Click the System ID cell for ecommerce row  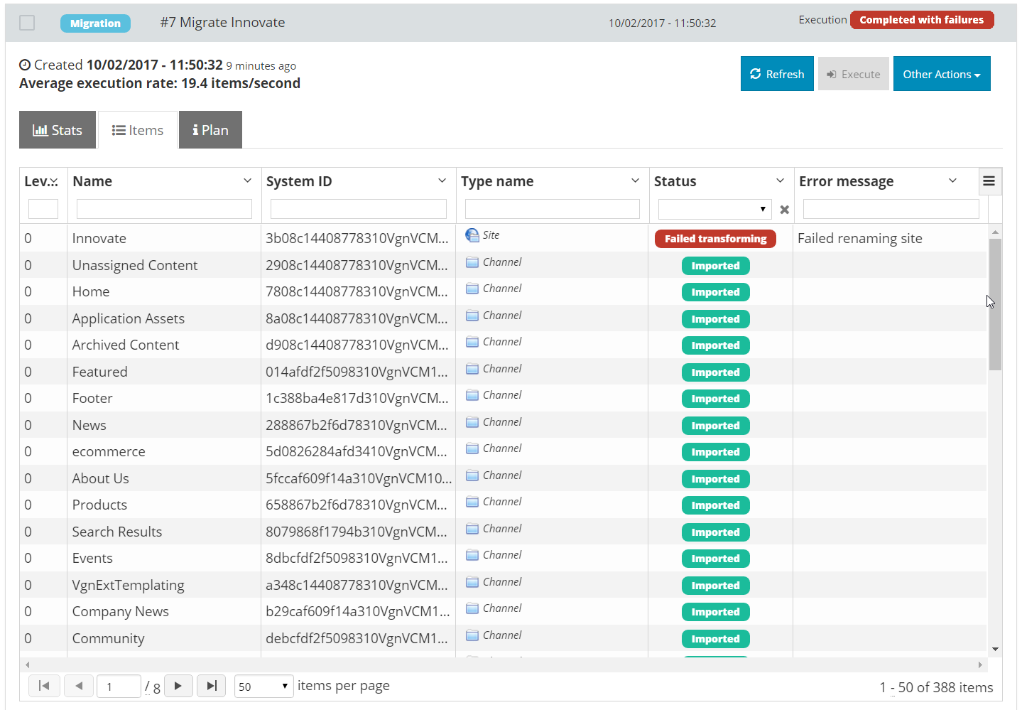coord(358,451)
